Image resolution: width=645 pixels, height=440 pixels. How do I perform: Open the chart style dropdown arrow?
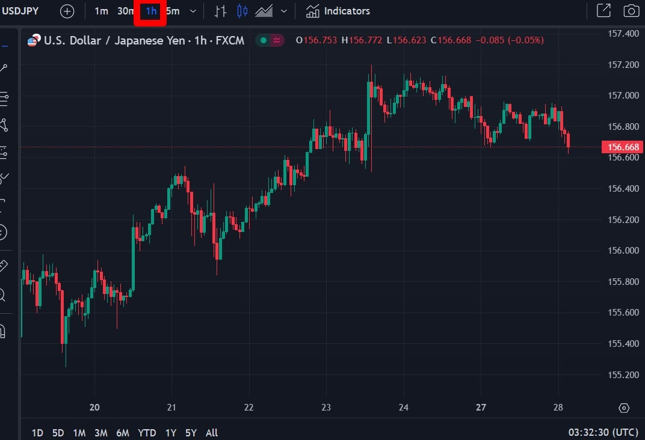point(284,11)
